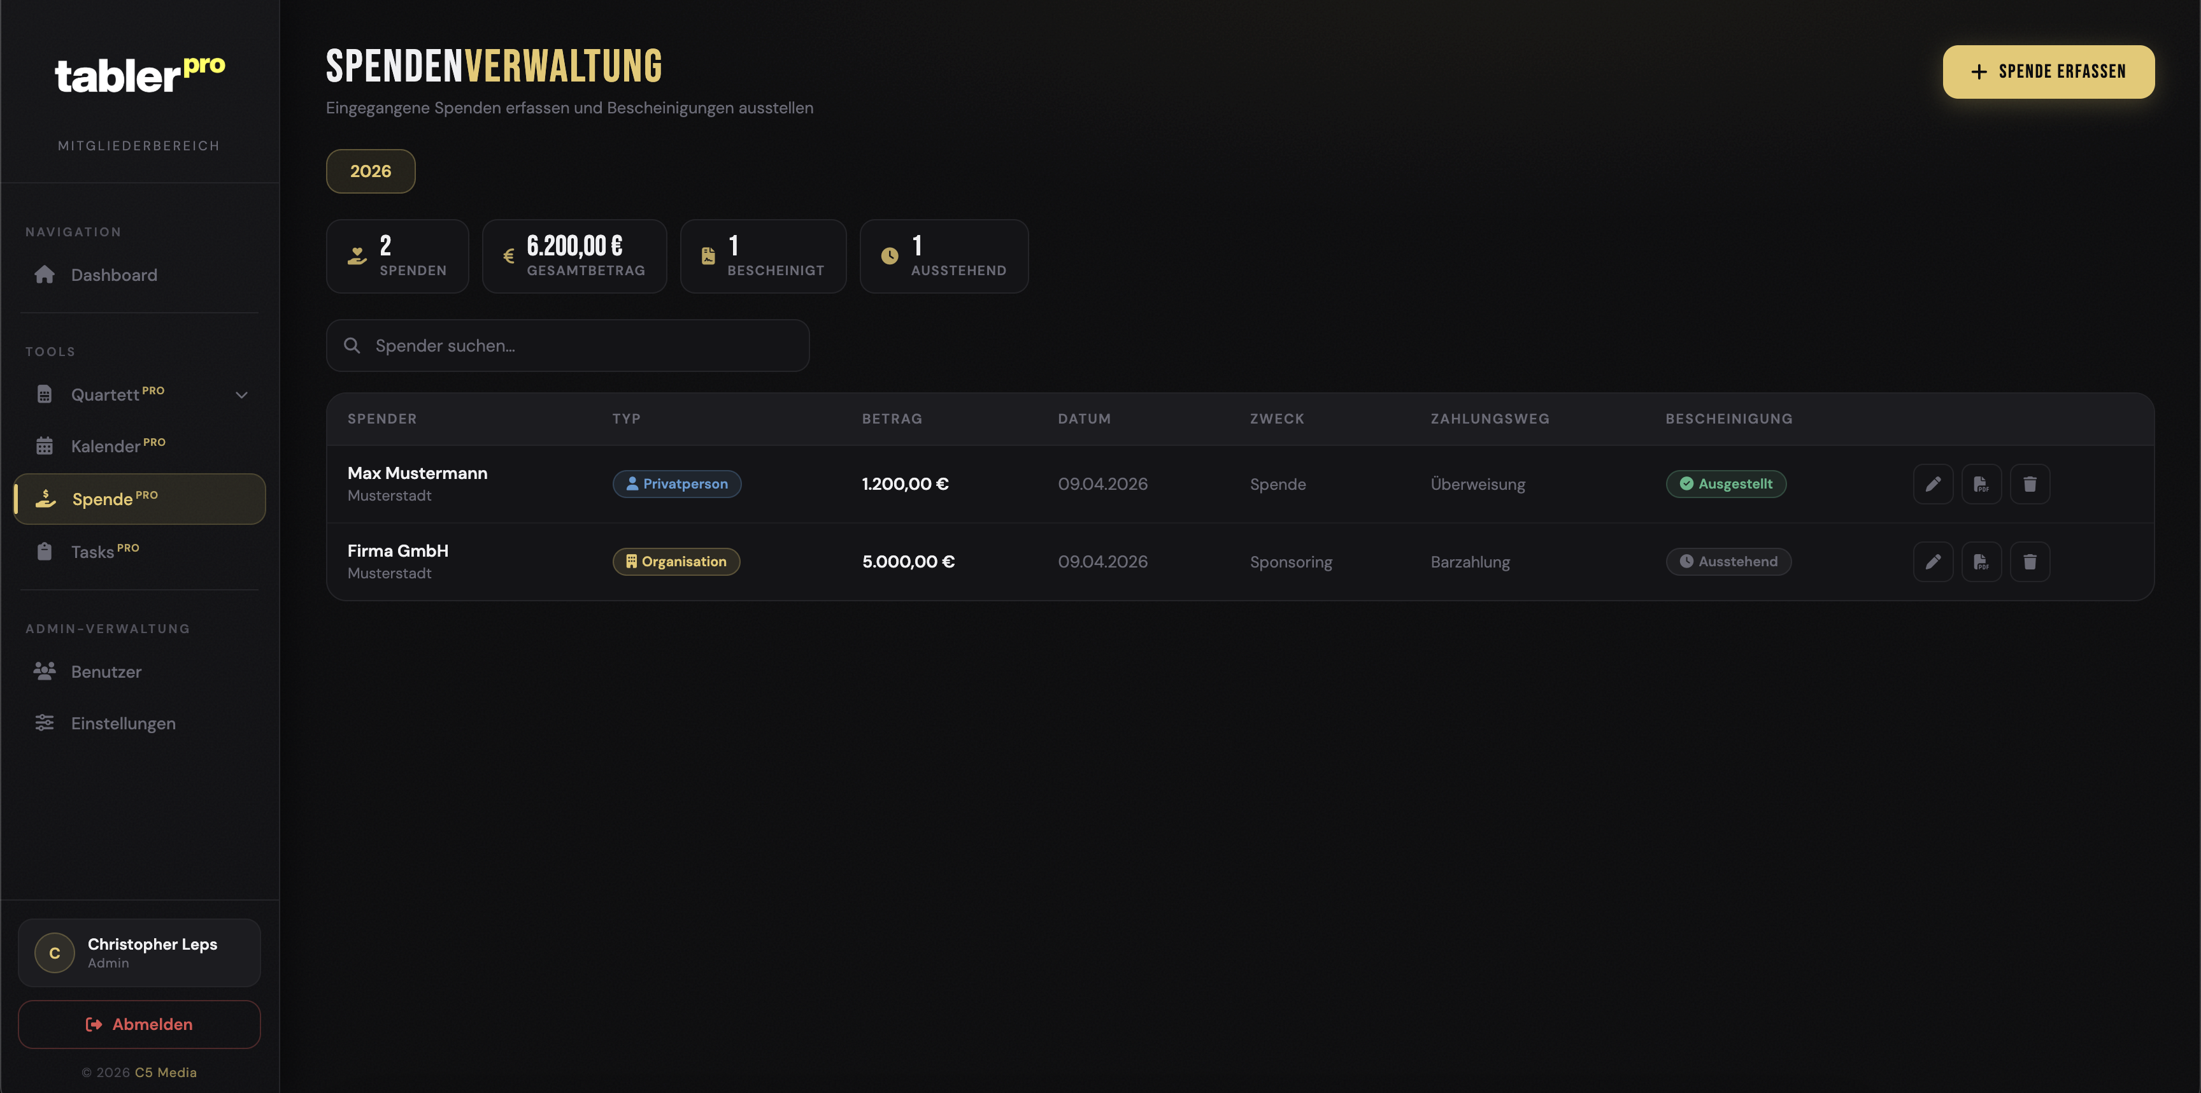This screenshot has height=1093, width=2201.
Task: Click the Abmelden logout button
Action: coord(139,1024)
